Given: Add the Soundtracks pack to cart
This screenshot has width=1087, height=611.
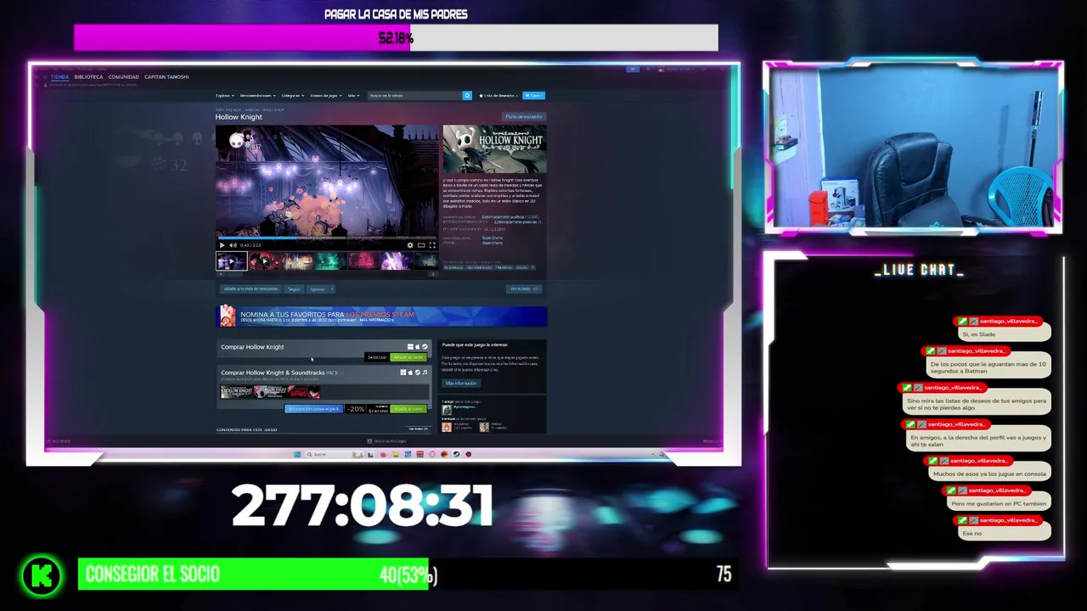Looking at the screenshot, I should click(x=408, y=409).
